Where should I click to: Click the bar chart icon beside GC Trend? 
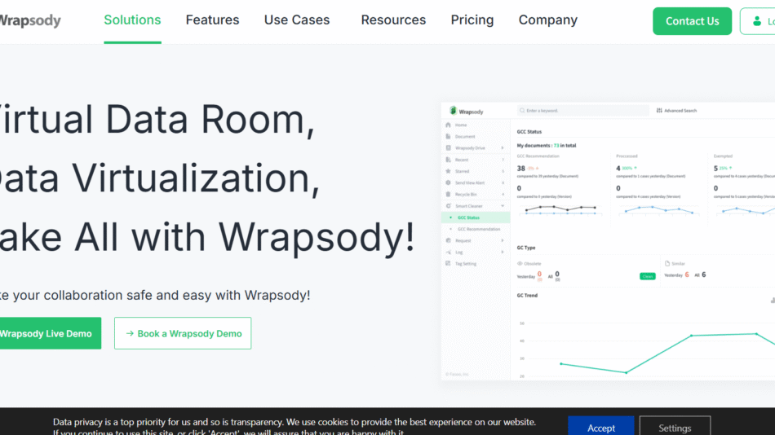[773, 300]
